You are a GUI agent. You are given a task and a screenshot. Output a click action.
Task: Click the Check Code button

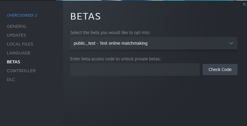(220, 70)
